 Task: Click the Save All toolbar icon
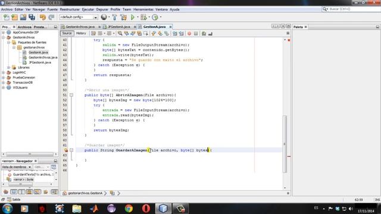(x=32, y=17)
